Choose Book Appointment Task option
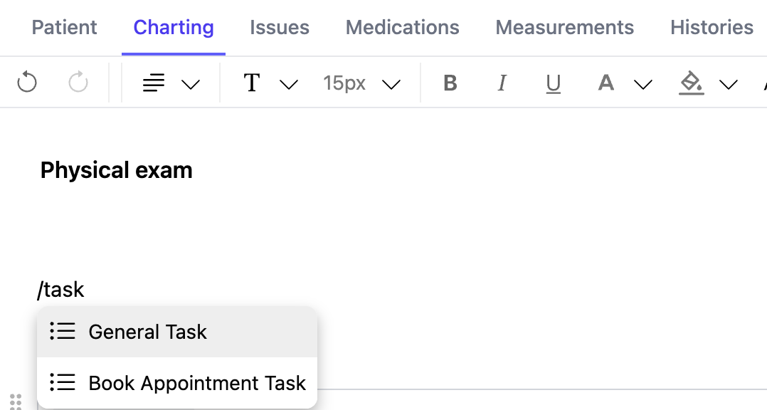 [196, 383]
